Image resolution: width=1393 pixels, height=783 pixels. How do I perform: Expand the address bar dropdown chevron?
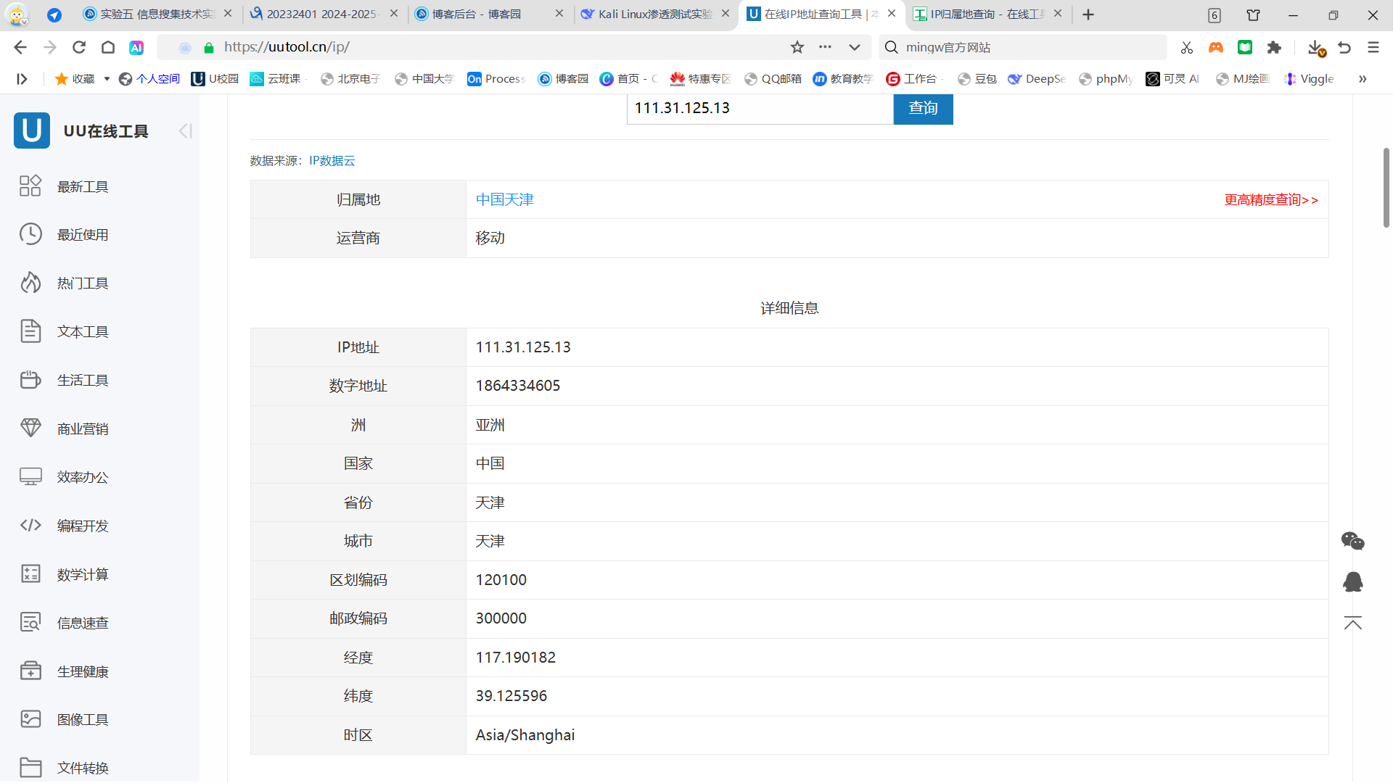855,47
